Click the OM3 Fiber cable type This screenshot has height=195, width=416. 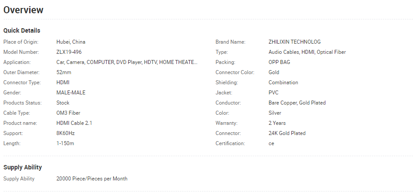tap(68, 113)
